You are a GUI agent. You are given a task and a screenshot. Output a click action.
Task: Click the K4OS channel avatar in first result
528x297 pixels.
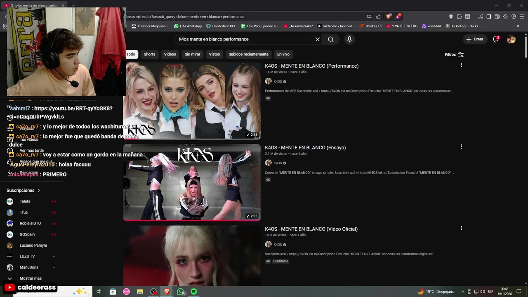pyautogui.click(x=268, y=81)
